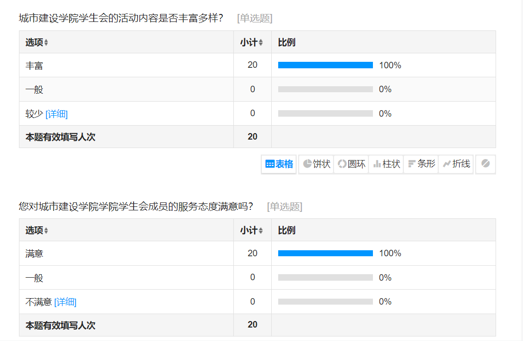Viewport: 523px width, 341px height.
Task: Sort first table by 选项 arrows
Action: pos(46,42)
